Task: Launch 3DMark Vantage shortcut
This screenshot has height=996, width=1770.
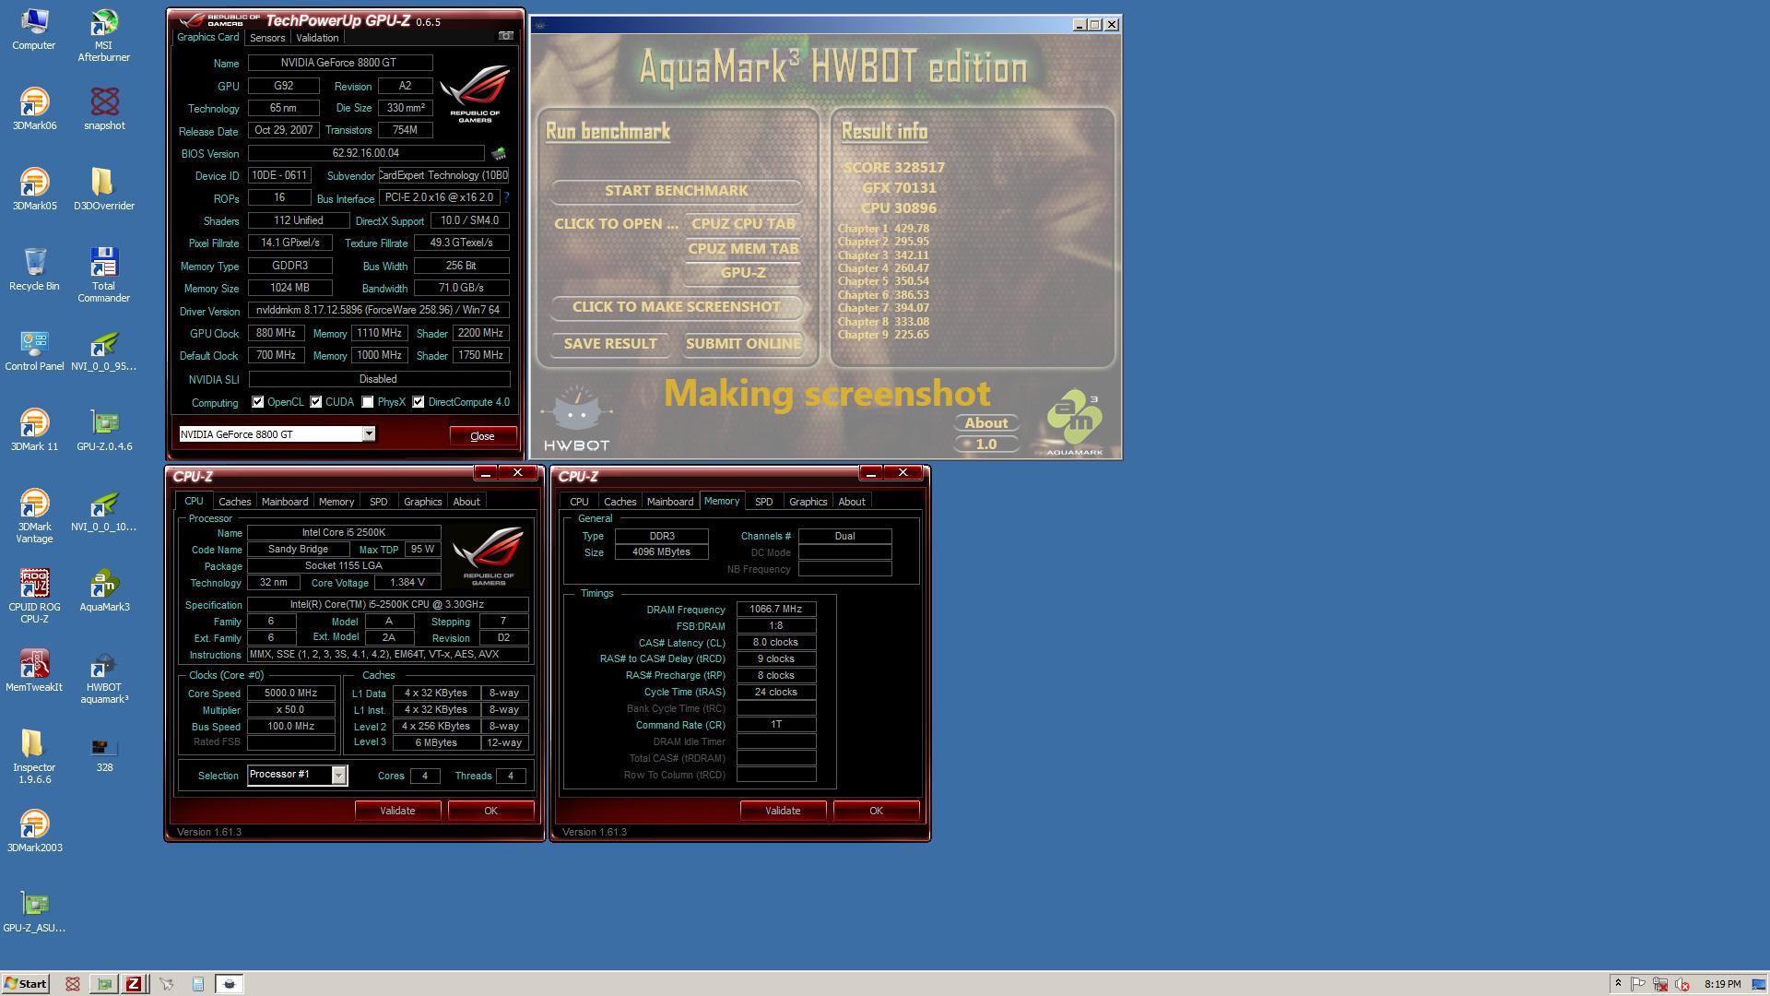Action: point(34,516)
